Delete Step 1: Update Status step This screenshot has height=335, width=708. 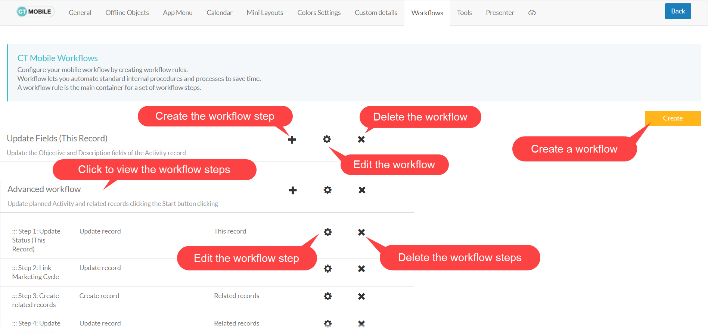(361, 232)
